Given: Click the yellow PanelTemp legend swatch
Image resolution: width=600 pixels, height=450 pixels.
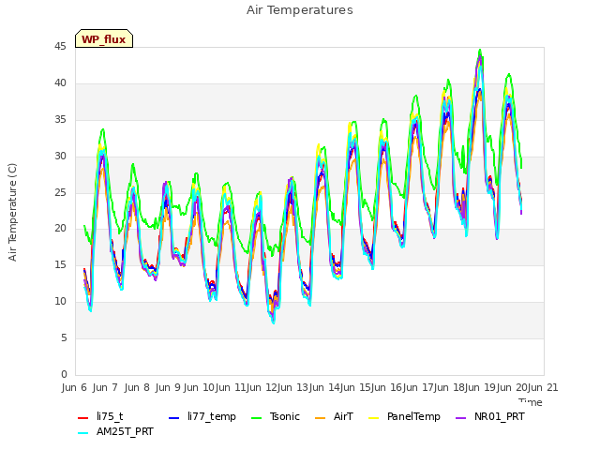Looking at the screenshot, I should (x=374, y=418).
